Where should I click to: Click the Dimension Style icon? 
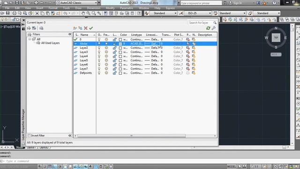pyautogui.click(x=181, y=13)
